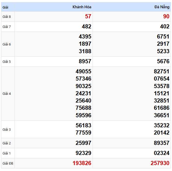Click the Đà Nẵng column header
The image size is (172, 171).
(162, 7)
